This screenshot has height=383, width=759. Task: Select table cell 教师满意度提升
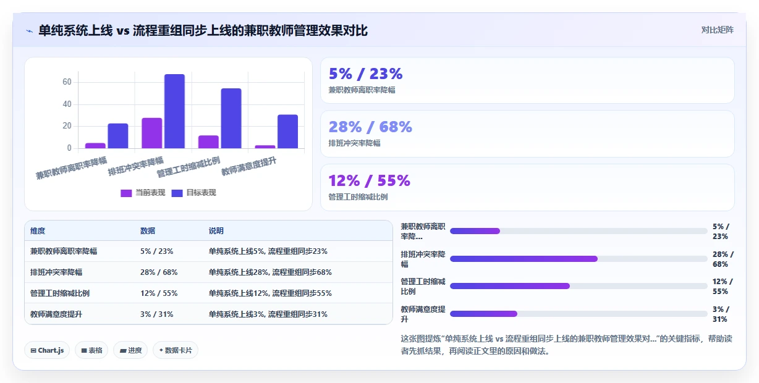(x=56, y=314)
